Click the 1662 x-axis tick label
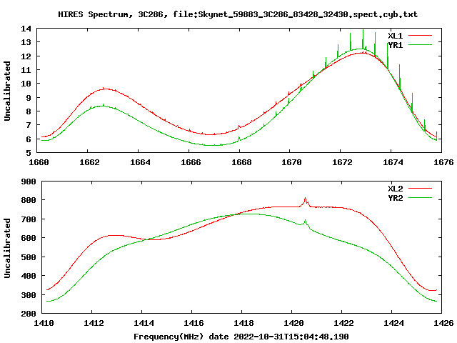This screenshot has height=343, width=457. (89, 162)
